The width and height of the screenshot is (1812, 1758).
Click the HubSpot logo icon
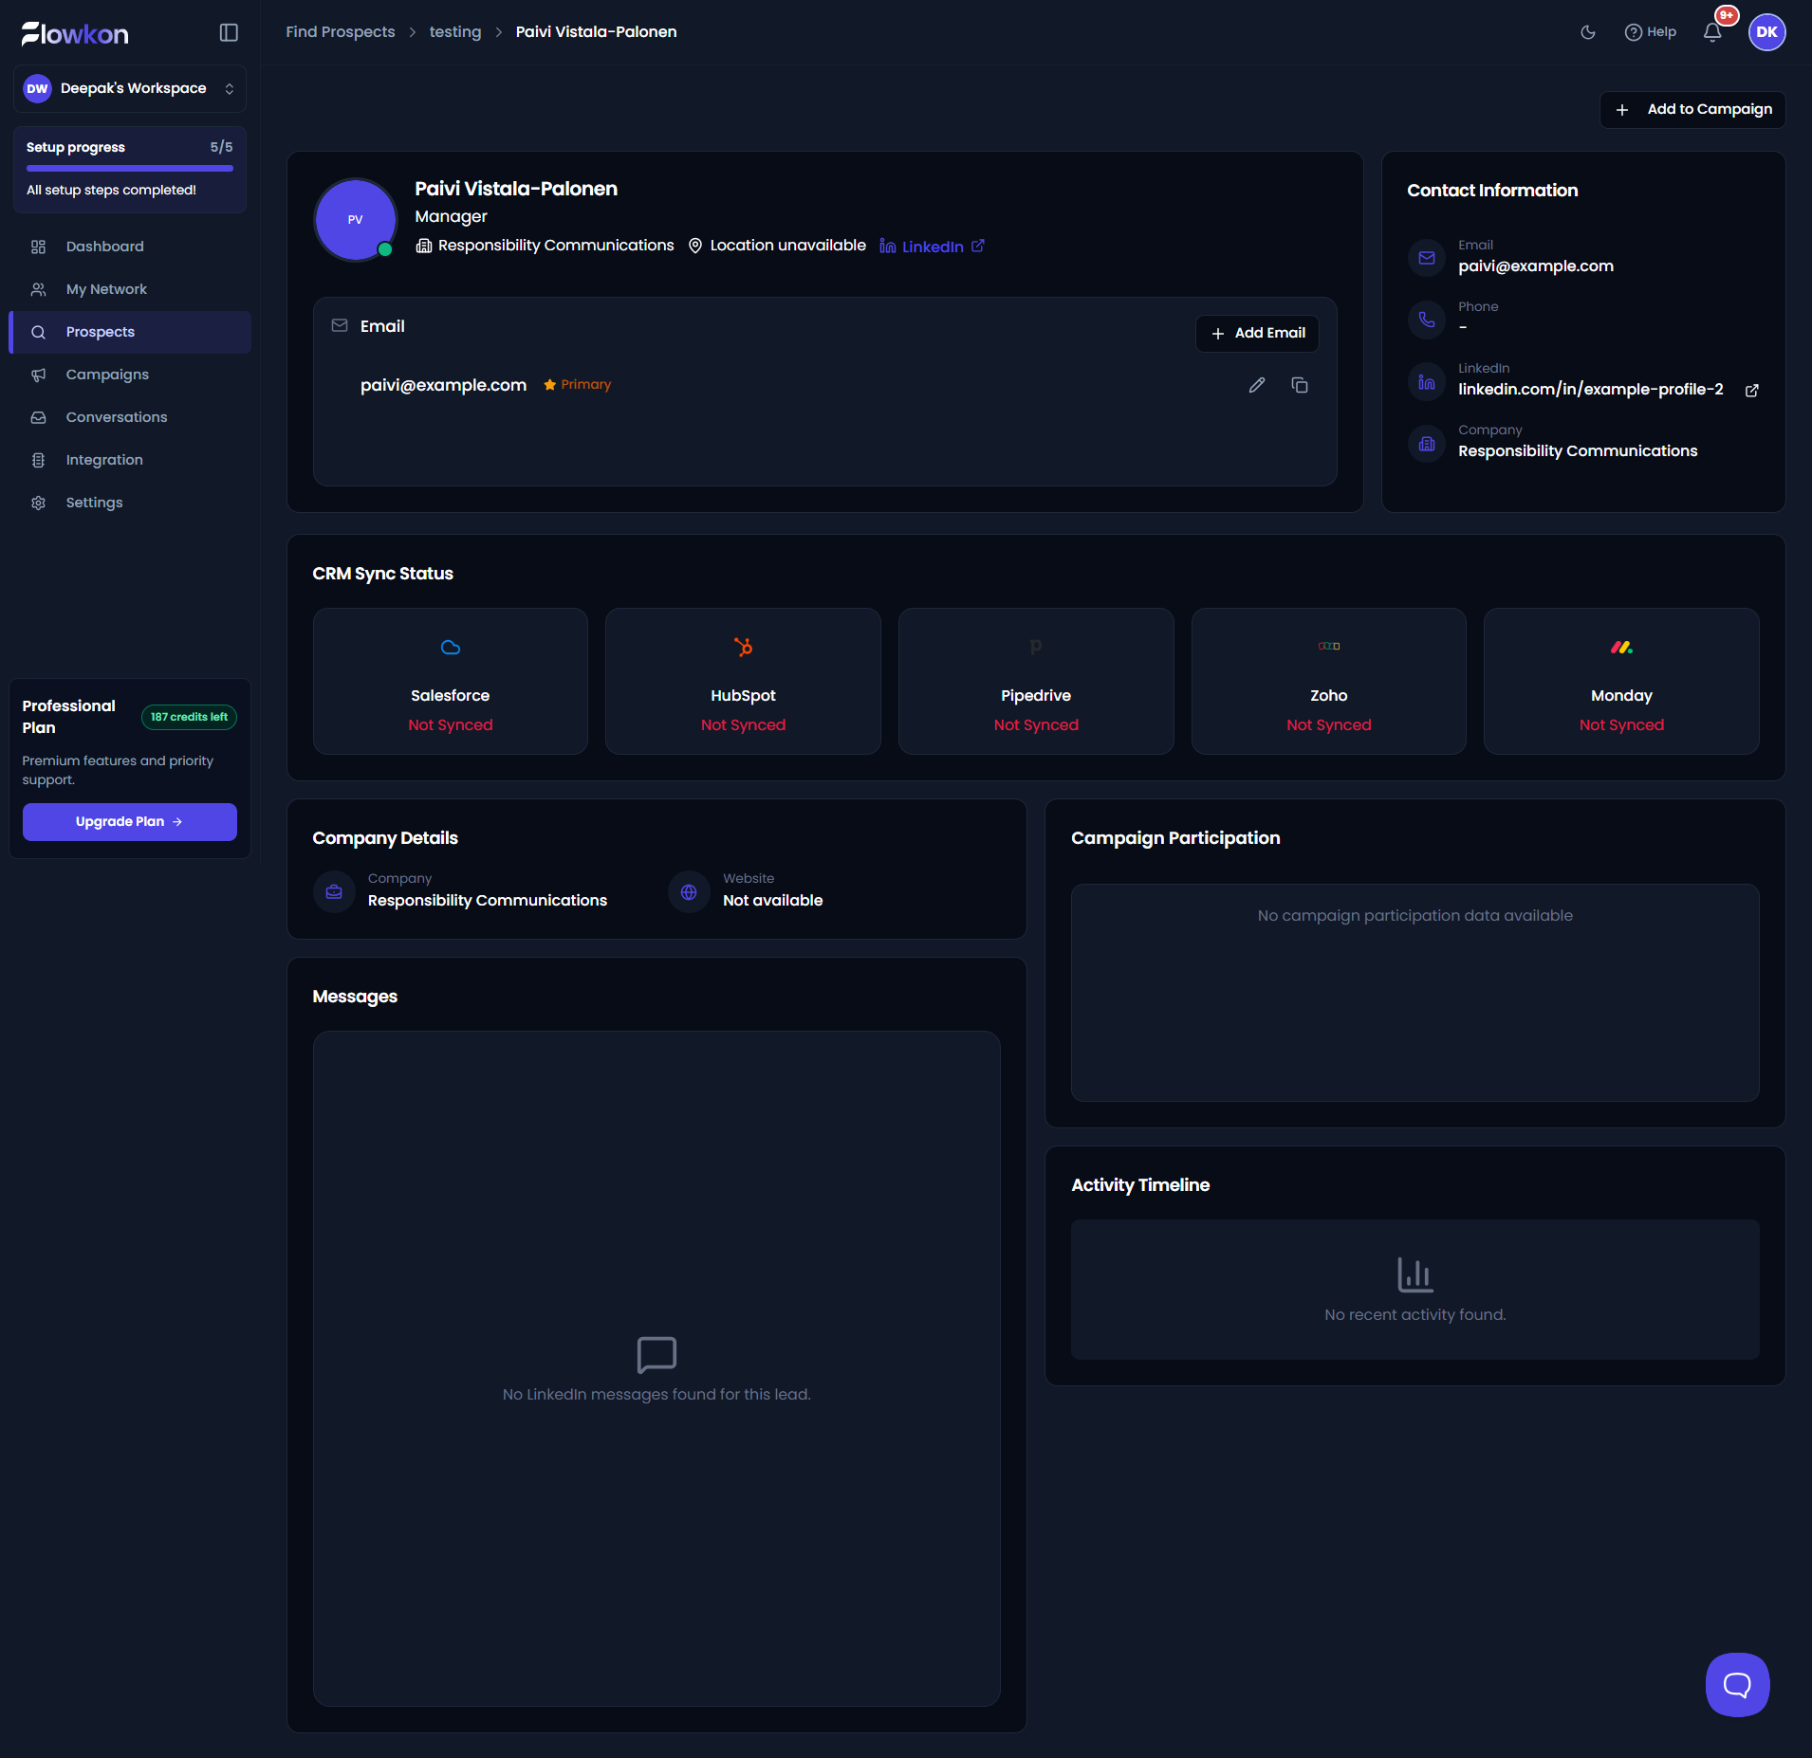click(743, 648)
